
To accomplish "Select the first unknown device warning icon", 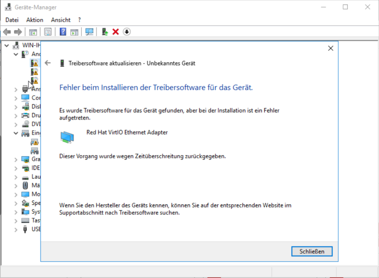I will pos(34,63).
